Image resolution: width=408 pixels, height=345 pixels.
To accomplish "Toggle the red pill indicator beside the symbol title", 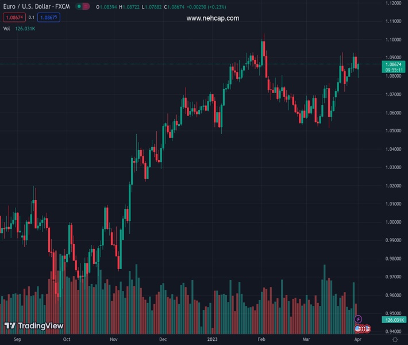I will point(86,6).
